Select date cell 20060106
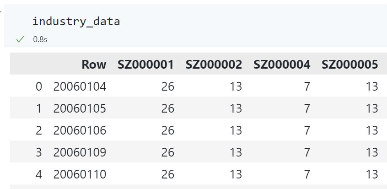The height and width of the screenshot is (189, 387). tap(80, 130)
